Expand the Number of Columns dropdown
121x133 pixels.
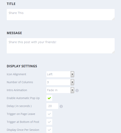[60, 82]
